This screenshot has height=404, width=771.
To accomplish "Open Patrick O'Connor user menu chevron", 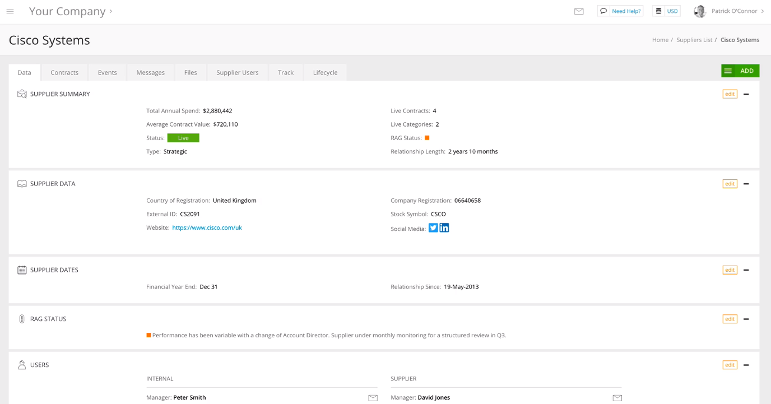I will [763, 11].
